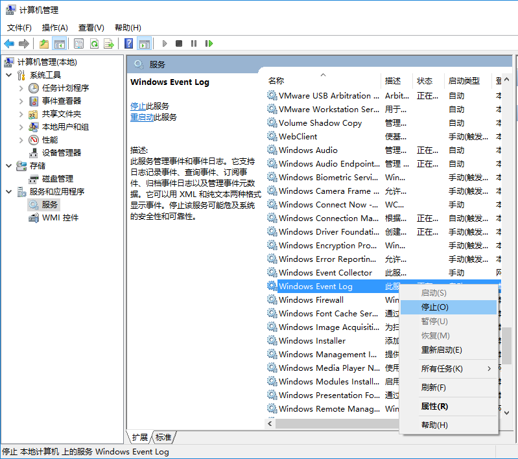The image size is (518, 459).
Task: Expand the 任务计划程序 tree node
Action: tap(21, 88)
